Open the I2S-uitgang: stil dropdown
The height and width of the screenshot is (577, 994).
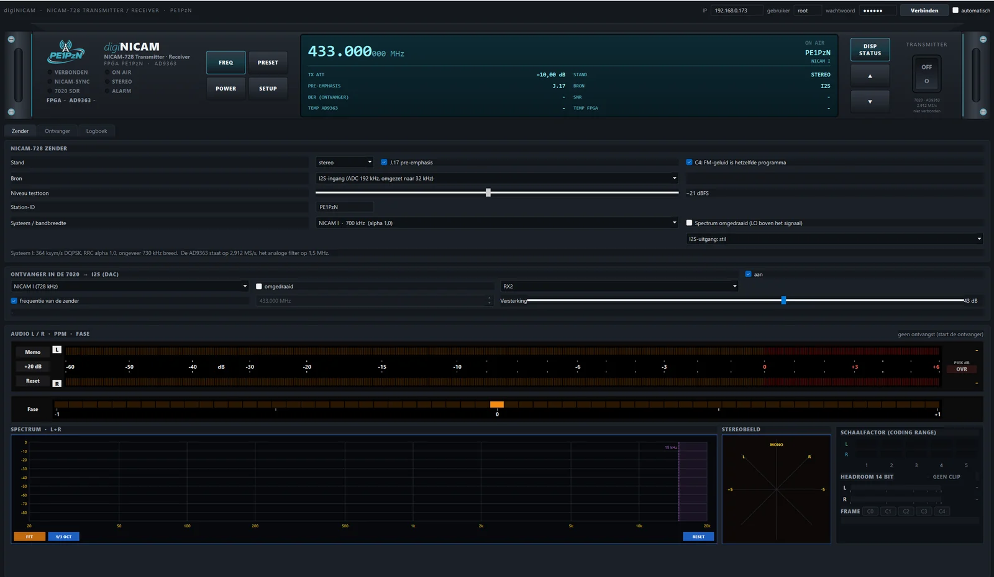834,239
